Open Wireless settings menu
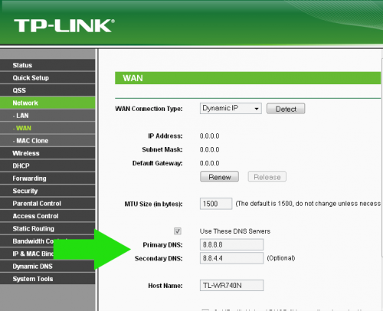This screenshot has width=383, height=311. coord(47,153)
